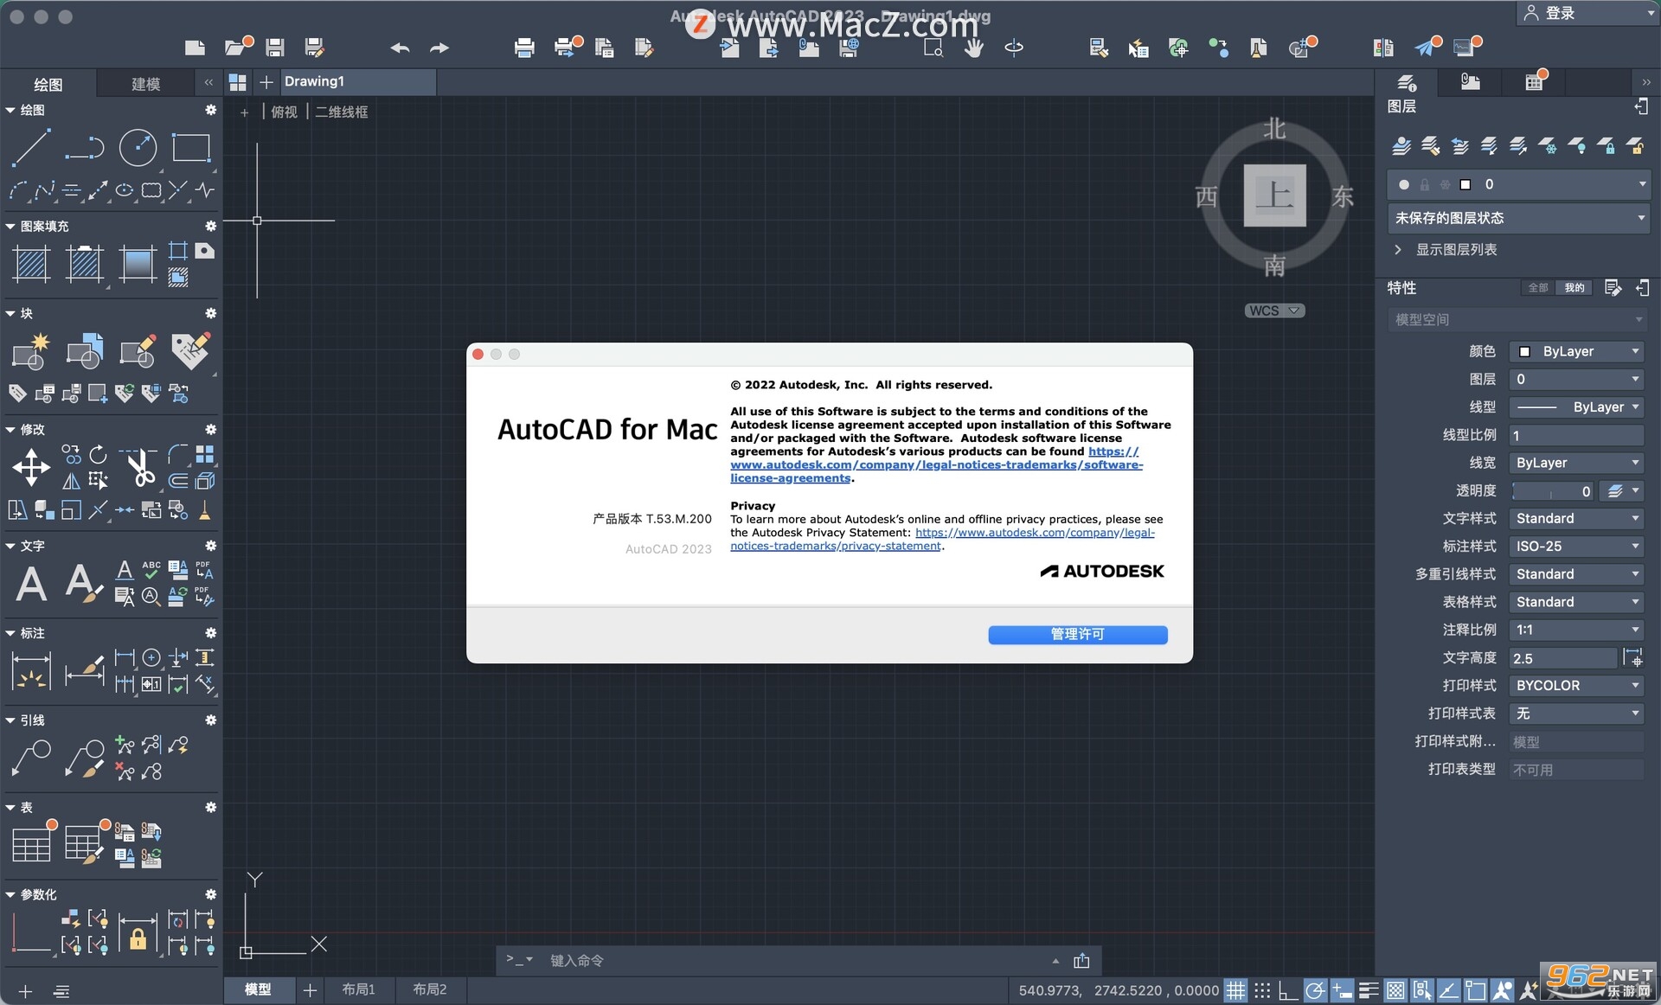This screenshot has width=1661, height=1005.
Task: Choose the Rectangle tool in draw panel
Action: (191, 148)
